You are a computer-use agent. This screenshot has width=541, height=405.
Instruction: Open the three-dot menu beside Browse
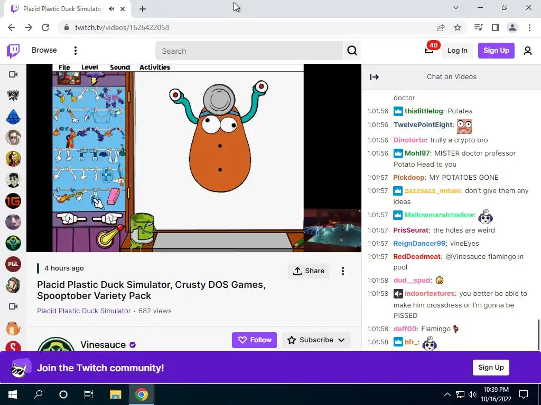coord(75,51)
